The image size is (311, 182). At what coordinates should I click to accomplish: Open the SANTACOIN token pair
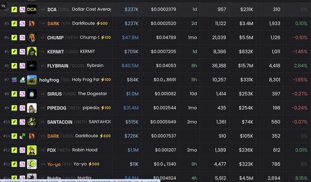click(x=67, y=122)
